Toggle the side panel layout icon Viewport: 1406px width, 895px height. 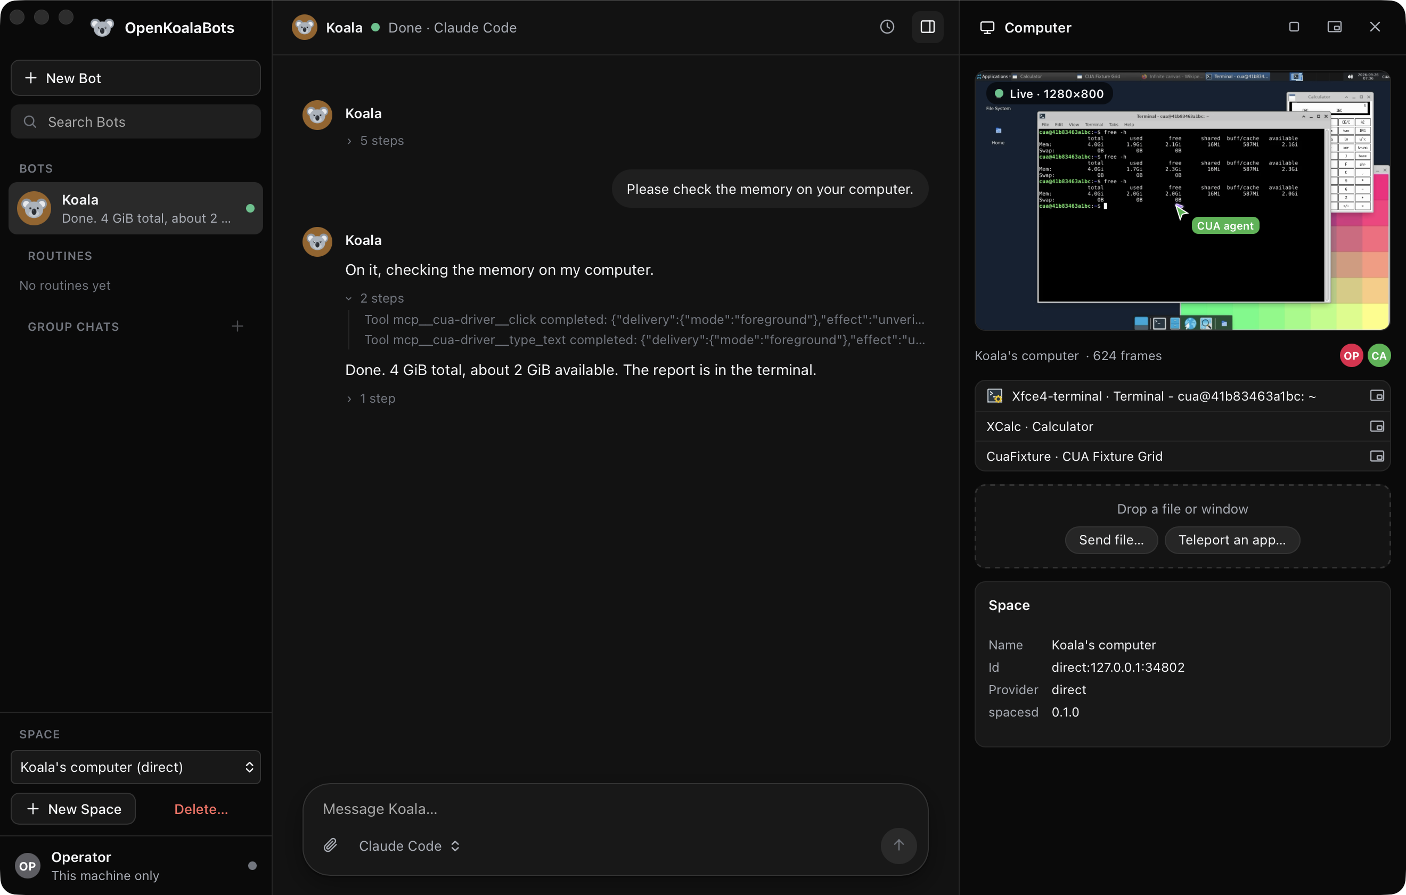tap(927, 27)
